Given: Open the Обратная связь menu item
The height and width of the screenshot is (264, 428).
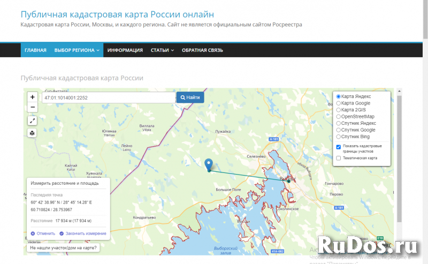Looking at the screenshot, I should pyautogui.click(x=202, y=50).
